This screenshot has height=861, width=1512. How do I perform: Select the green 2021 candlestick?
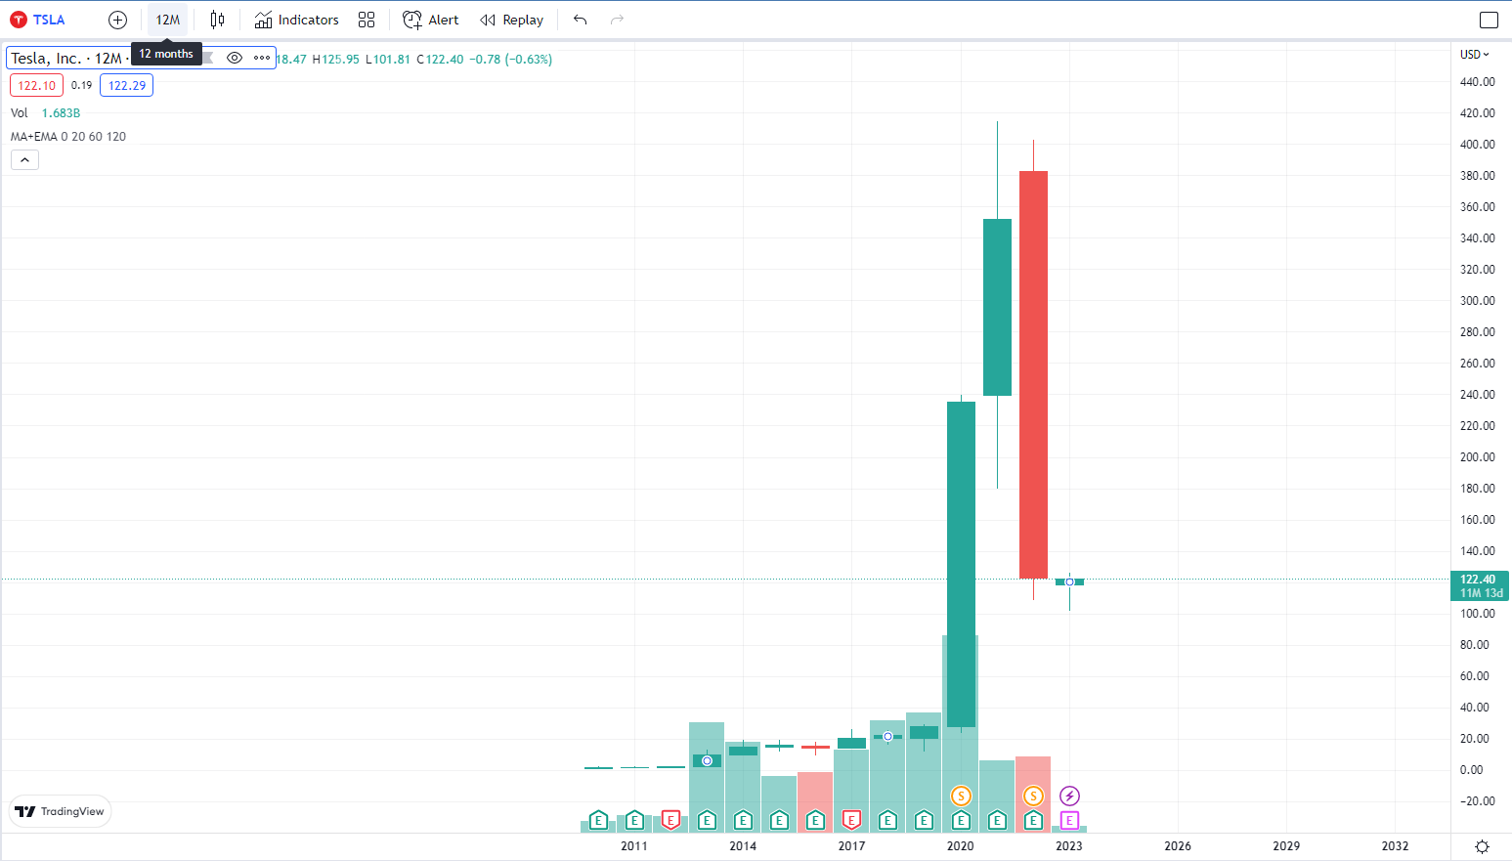coord(997,307)
